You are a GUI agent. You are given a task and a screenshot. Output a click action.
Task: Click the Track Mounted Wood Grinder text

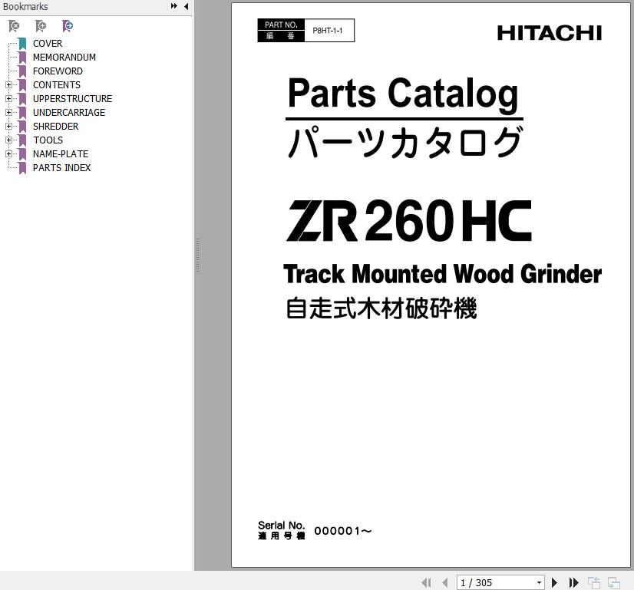(442, 274)
